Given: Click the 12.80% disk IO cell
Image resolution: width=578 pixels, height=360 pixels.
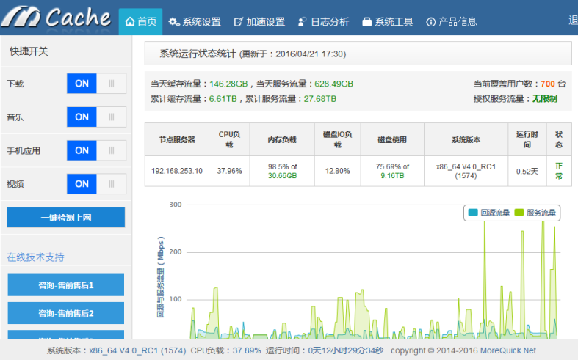Looking at the screenshot, I should [x=338, y=171].
